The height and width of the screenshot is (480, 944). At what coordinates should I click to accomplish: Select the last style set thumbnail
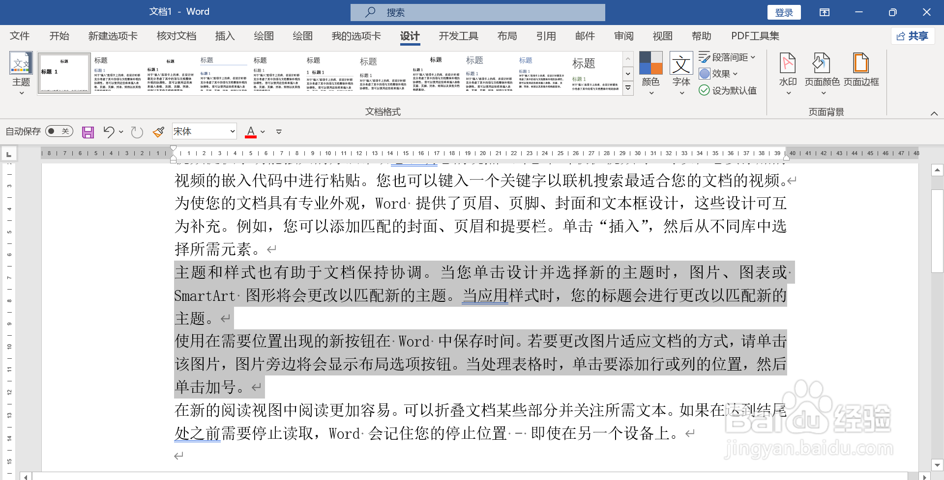point(595,73)
